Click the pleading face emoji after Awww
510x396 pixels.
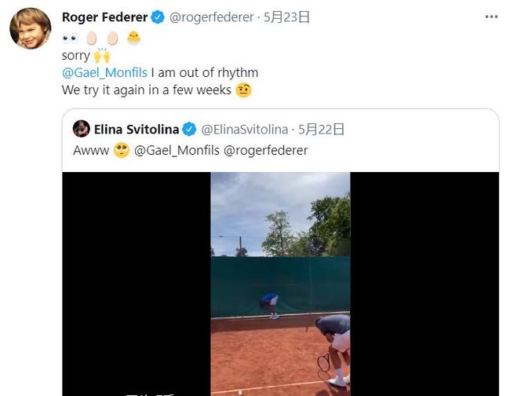(x=122, y=150)
